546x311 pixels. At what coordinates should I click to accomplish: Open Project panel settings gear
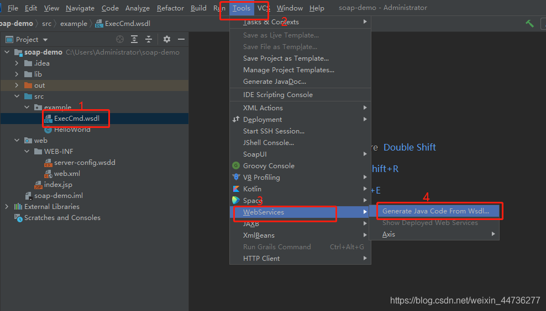pos(167,39)
